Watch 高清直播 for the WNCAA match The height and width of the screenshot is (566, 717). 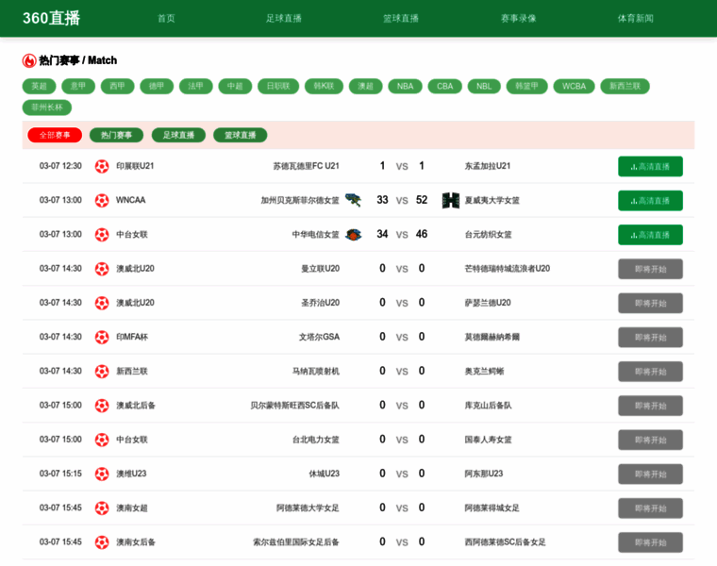(x=650, y=201)
